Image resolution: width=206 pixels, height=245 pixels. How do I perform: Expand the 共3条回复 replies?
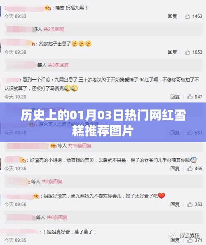pyautogui.click(x=58, y=65)
